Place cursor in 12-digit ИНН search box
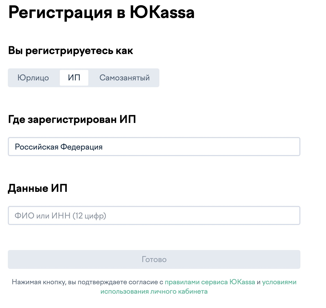This screenshot has width=326, height=308. point(154,216)
